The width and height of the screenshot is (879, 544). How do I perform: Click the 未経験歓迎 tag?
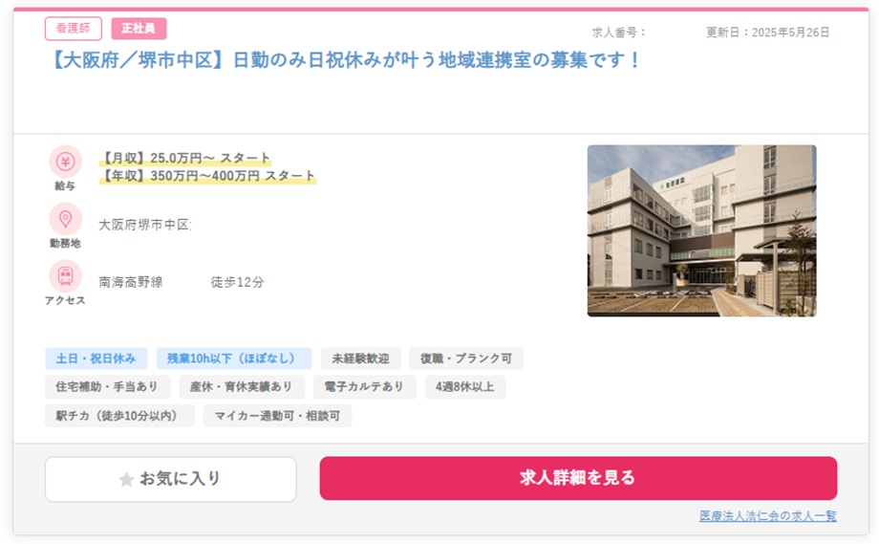[x=360, y=359]
